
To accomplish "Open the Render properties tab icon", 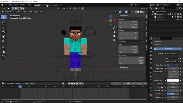I will pyautogui.click(x=151, y=48).
